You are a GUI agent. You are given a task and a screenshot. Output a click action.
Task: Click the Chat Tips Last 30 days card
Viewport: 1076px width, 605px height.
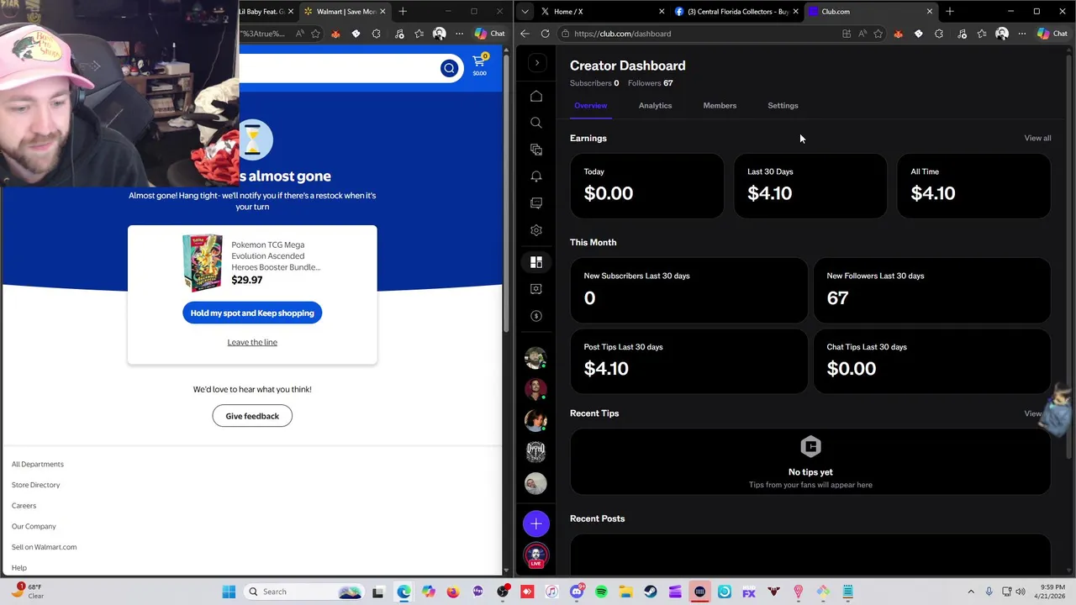click(x=931, y=361)
